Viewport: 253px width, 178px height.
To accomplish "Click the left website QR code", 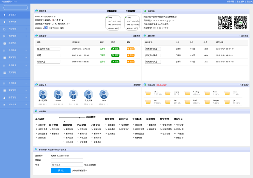I will (225, 23).
